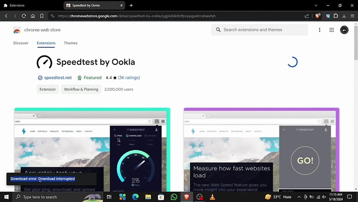Select the Extensions store section
Screen dimensions: 358x202
(x=46, y=43)
